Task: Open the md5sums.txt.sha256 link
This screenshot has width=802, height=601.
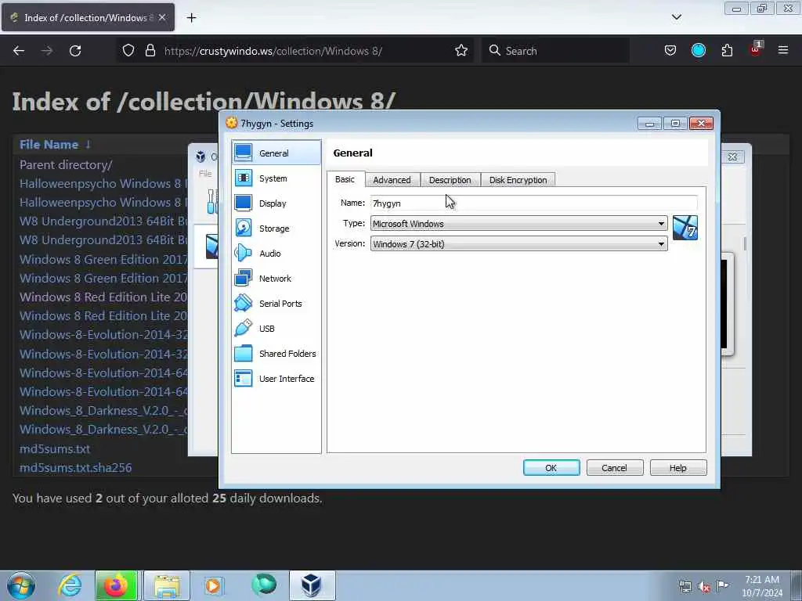Action: [x=76, y=468]
